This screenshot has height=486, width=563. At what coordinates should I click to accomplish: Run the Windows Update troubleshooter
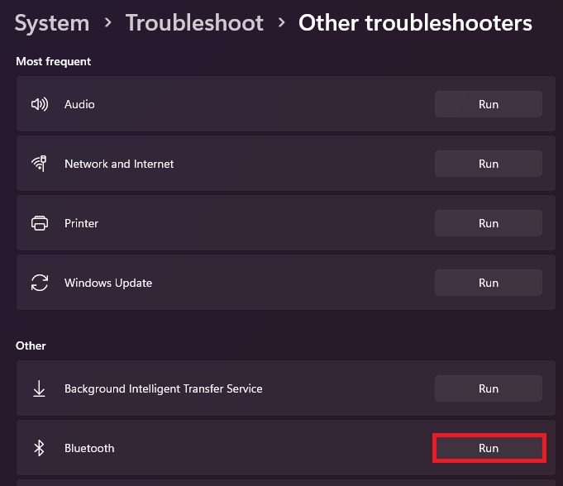click(x=488, y=283)
